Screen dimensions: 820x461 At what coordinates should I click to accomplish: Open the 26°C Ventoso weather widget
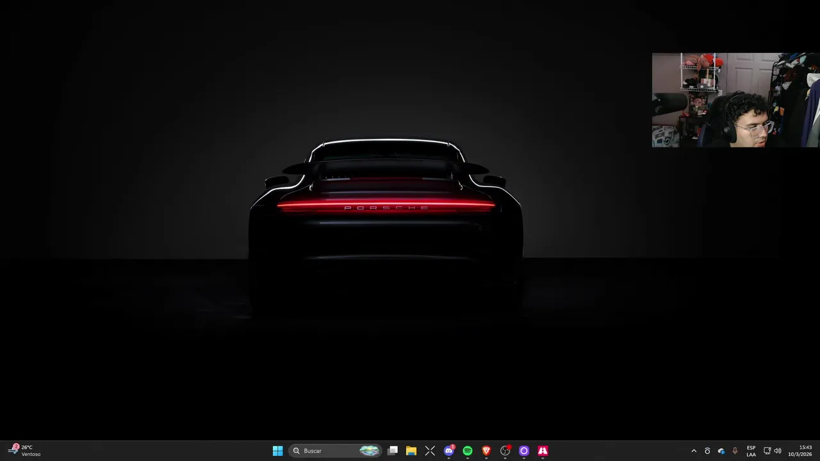[24, 451]
